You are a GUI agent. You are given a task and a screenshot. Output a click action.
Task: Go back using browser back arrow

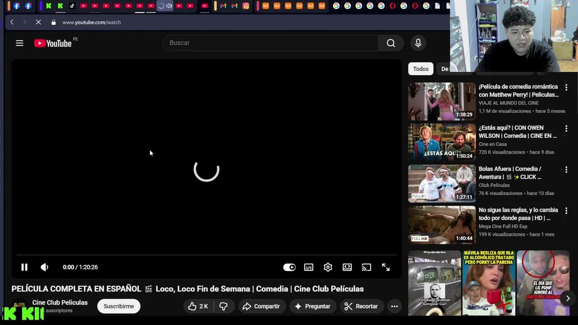(x=12, y=22)
